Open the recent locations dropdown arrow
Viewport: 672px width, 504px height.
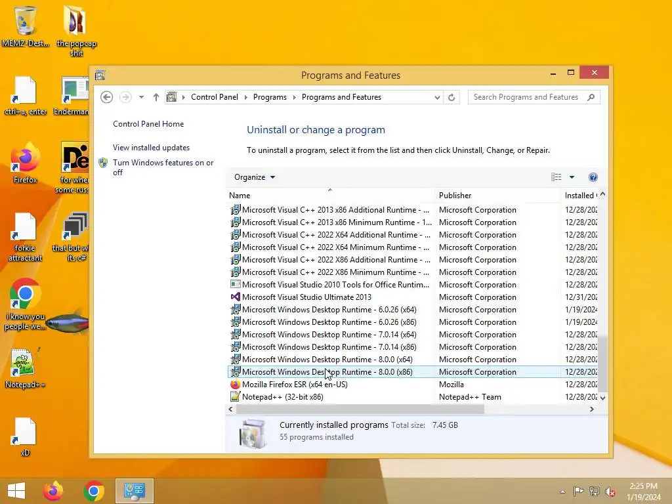click(x=141, y=97)
